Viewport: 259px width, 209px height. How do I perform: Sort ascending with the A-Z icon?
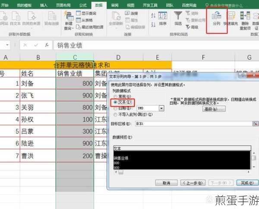click(x=153, y=15)
